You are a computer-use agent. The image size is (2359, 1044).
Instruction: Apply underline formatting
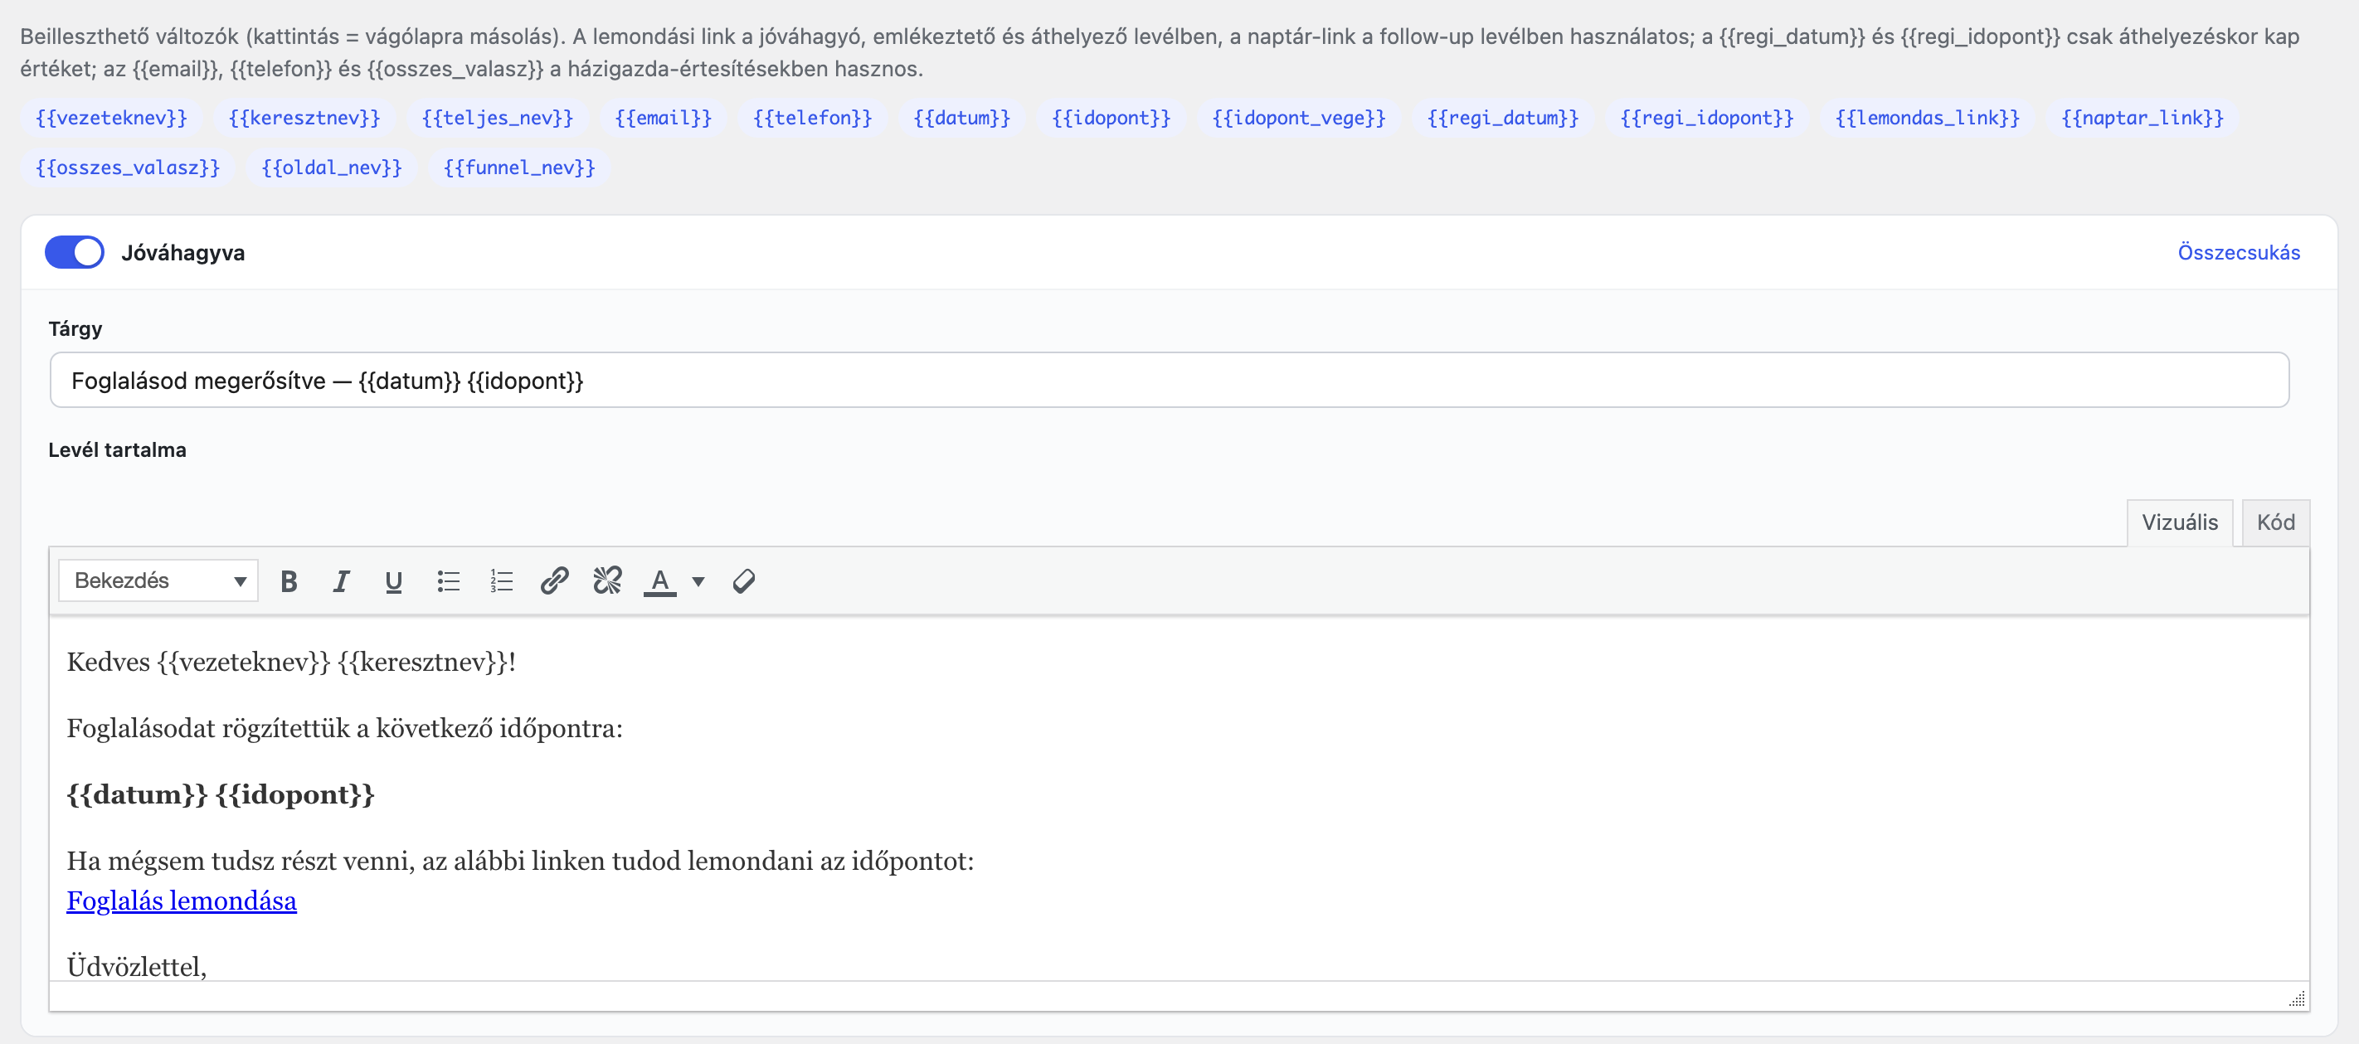click(x=394, y=580)
